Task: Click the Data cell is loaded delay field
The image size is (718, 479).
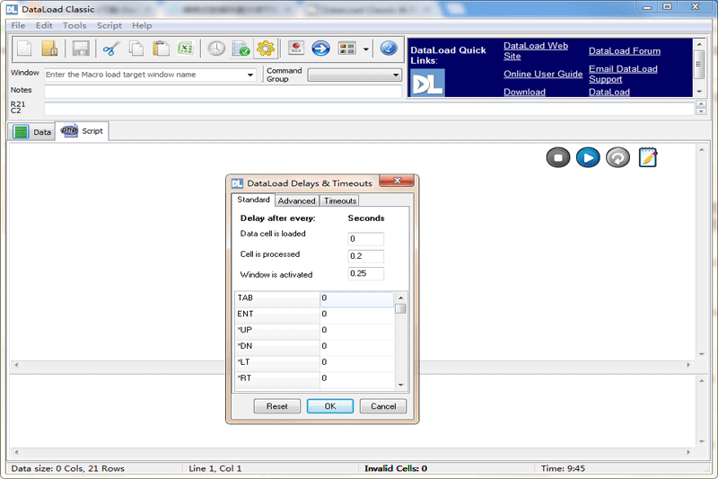Action: pos(365,239)
